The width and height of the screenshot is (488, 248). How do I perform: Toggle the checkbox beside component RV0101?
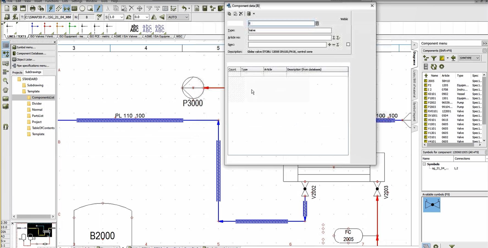point(426,111)
